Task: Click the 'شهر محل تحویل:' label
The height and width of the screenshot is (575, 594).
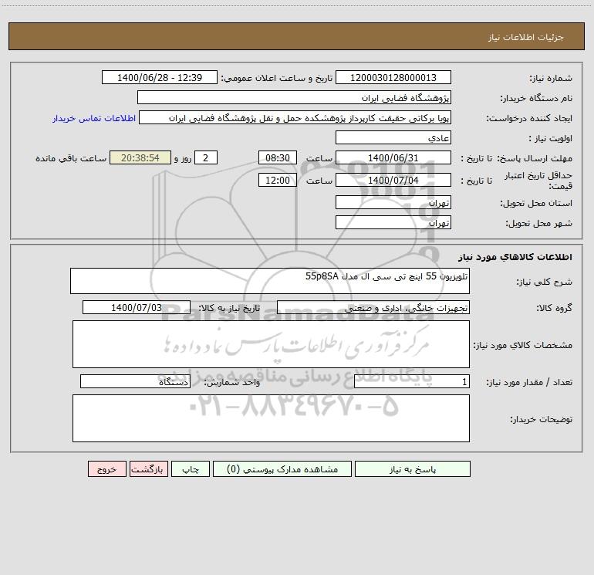Action: coord(539,224)
